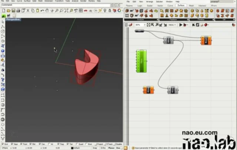Click the Save diskette icon in Rhino toolbar
The width and height of the screenshot is (237, 150).
[x=13, y=11]
